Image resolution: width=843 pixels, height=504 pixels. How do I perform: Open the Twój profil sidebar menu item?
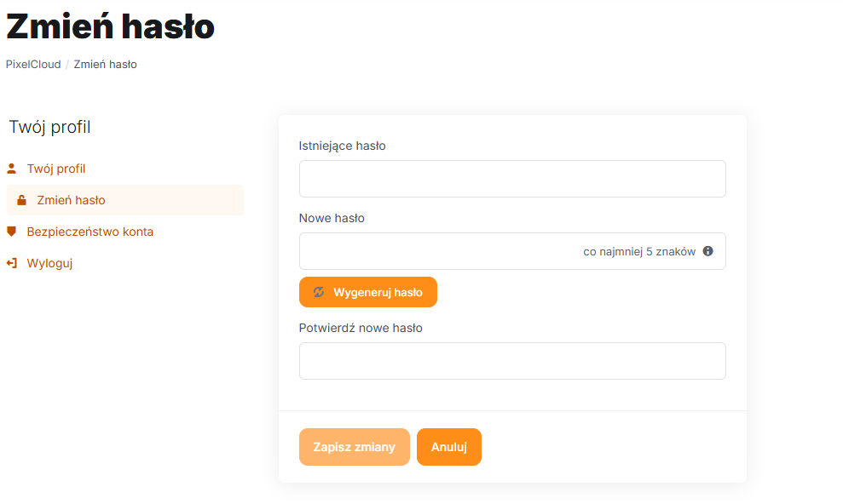(56, 169)
